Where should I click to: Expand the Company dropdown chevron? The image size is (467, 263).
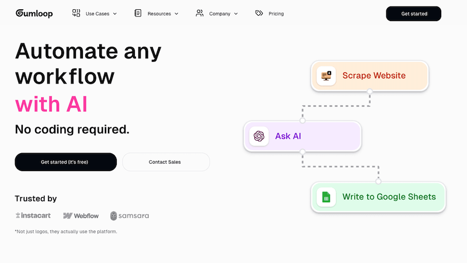point(236,13)
